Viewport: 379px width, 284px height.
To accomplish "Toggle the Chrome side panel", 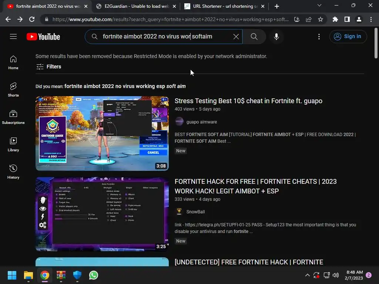I will pos(347,19).
